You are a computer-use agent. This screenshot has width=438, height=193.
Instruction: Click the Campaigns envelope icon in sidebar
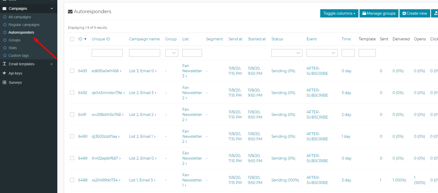4,8
